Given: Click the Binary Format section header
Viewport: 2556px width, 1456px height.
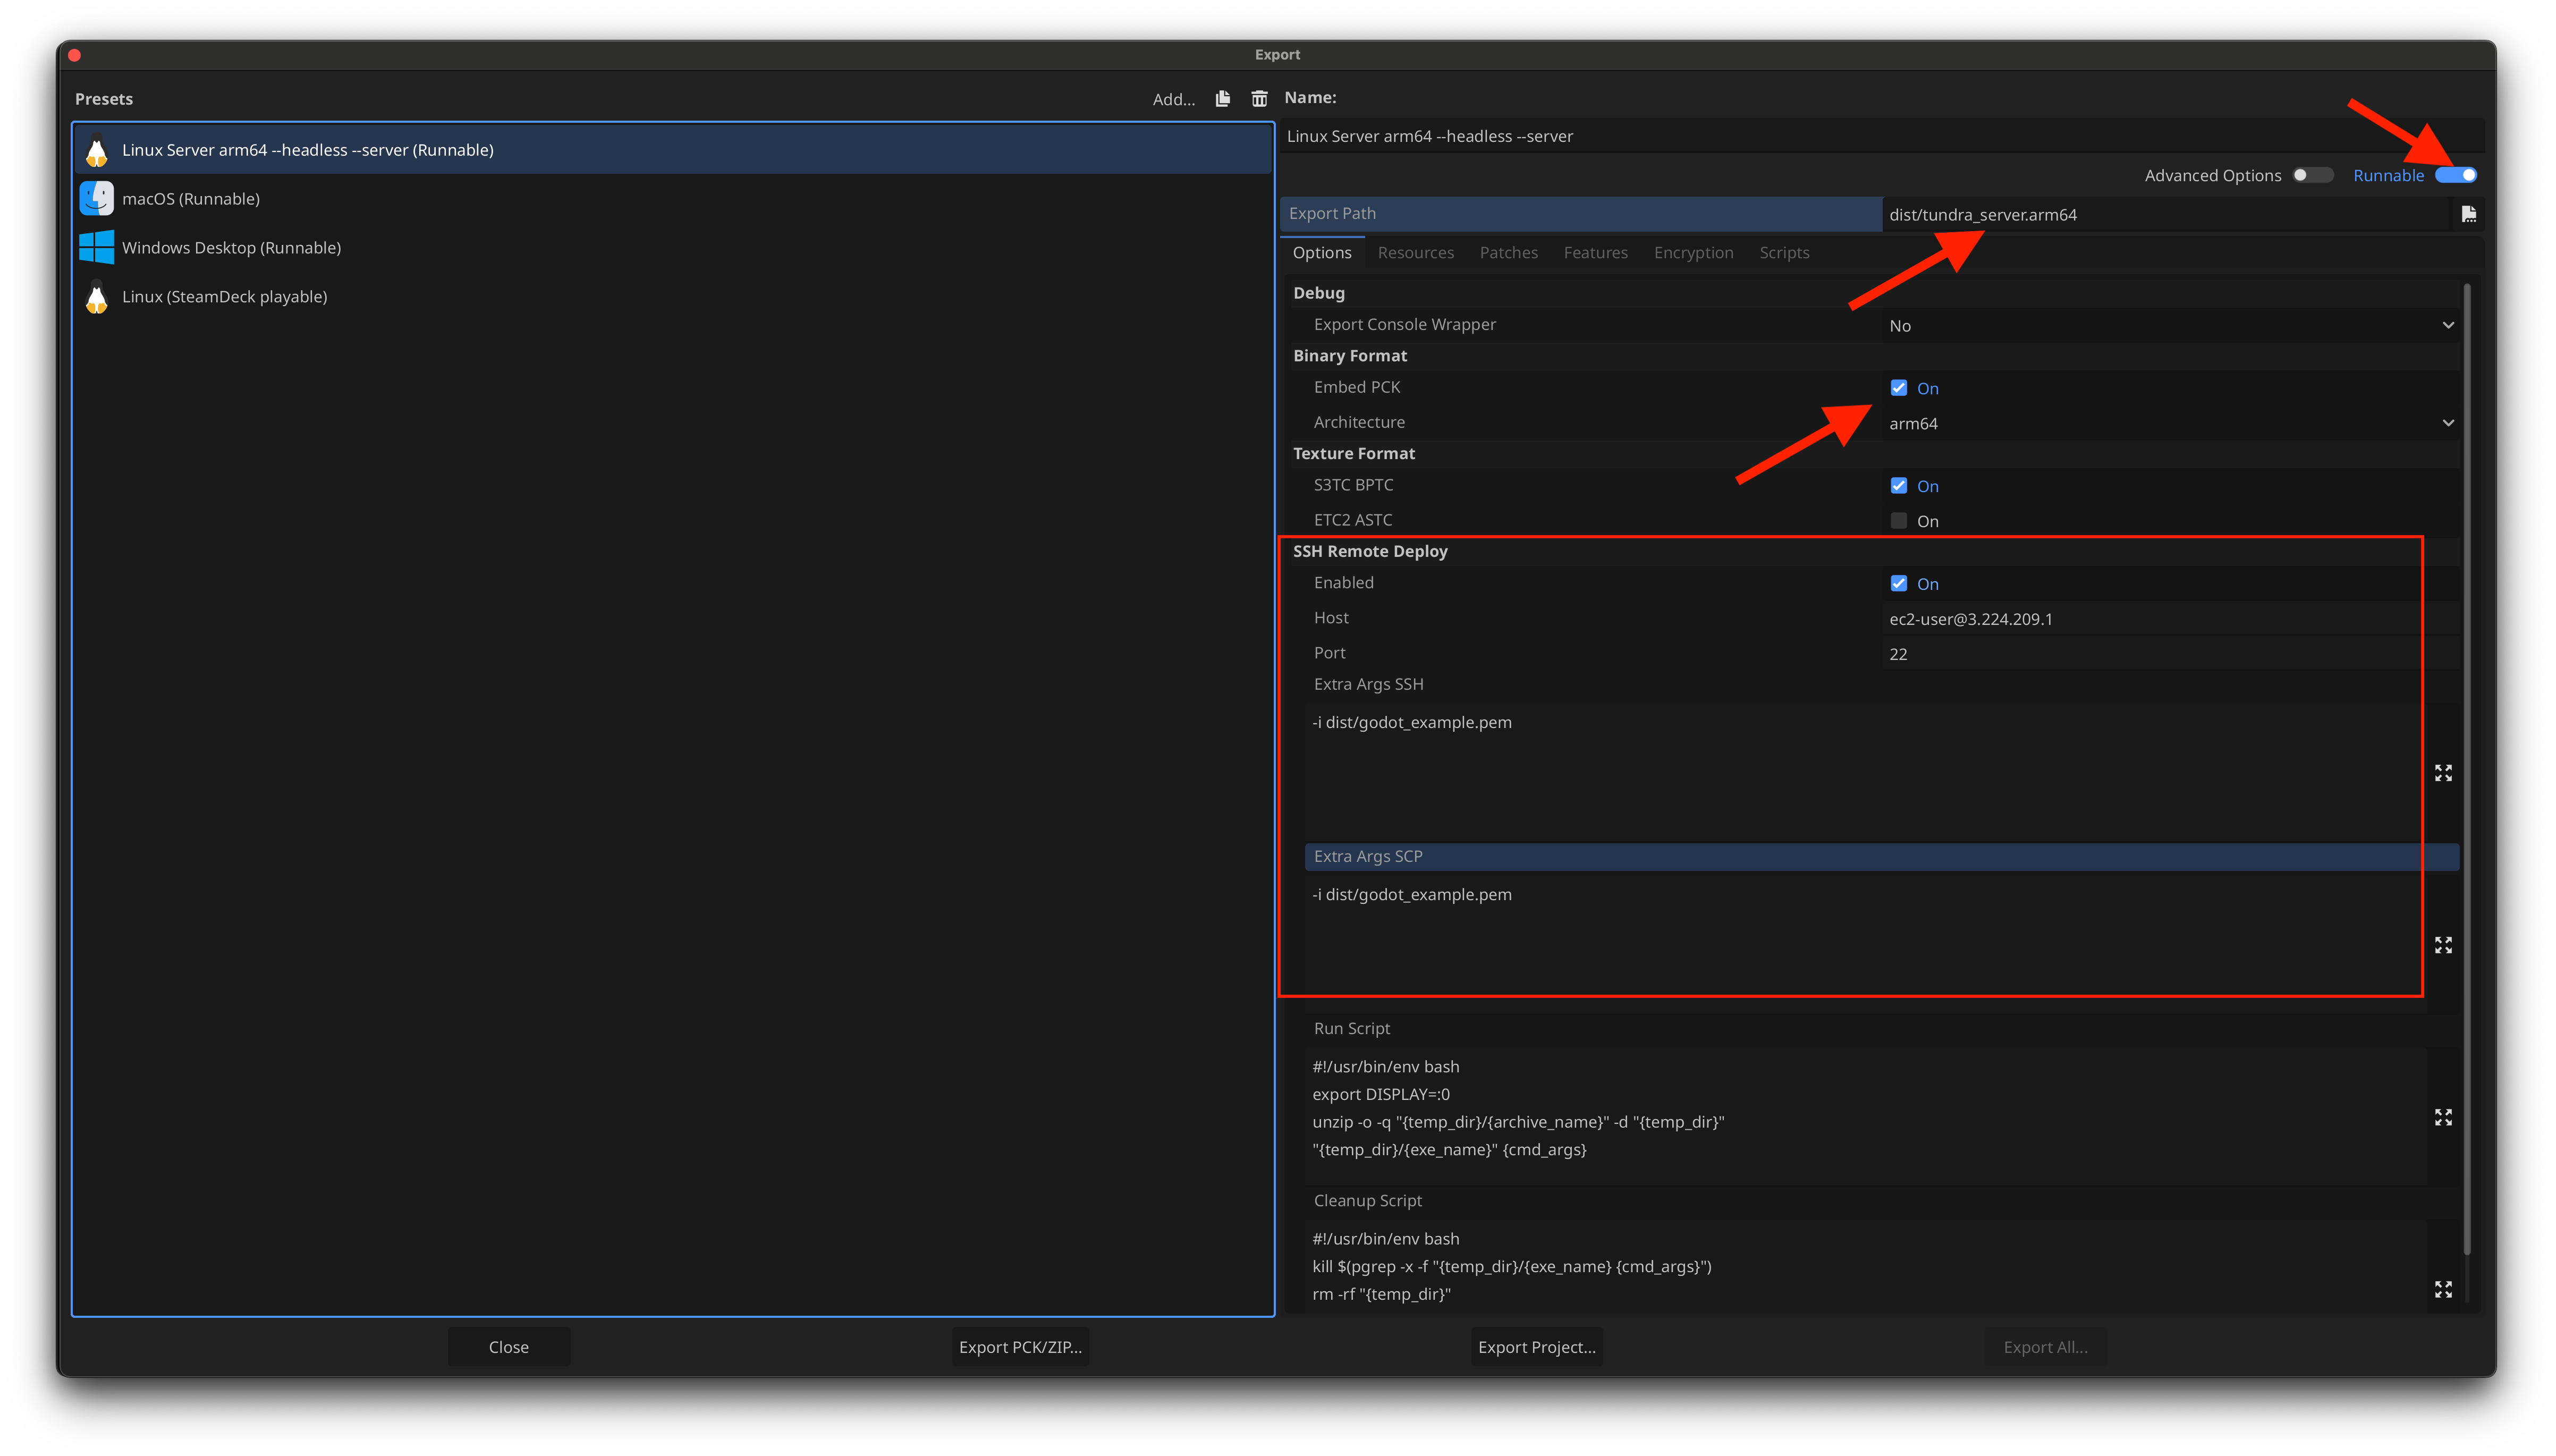Looking at the screenshot, I should pos(1349,356).
